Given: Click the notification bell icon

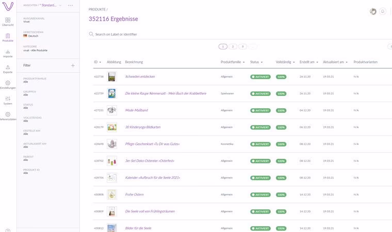Looking at the screenshot, I should click(383, 11).
